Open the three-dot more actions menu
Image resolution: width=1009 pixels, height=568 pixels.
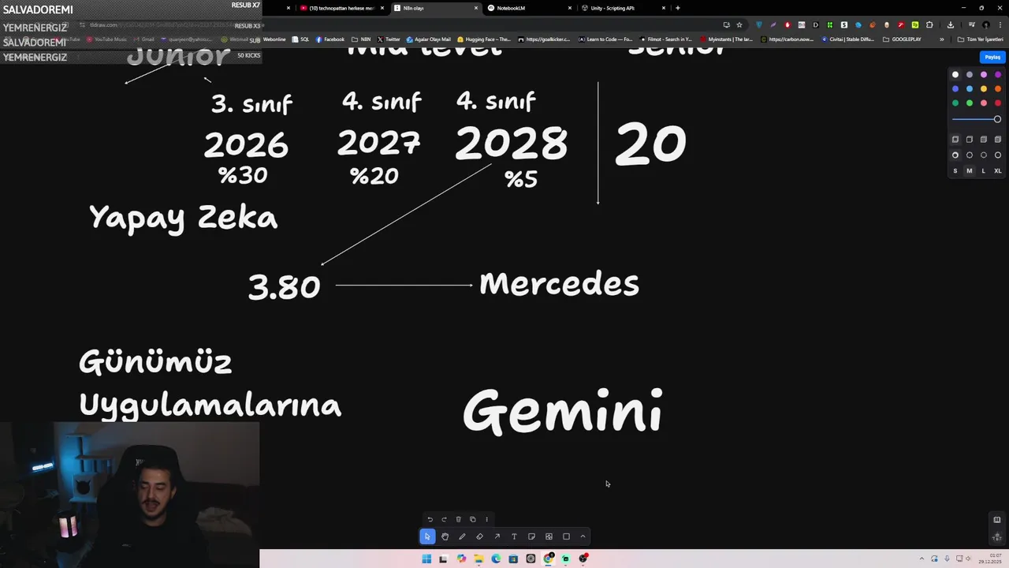click(x=486, y=519)
